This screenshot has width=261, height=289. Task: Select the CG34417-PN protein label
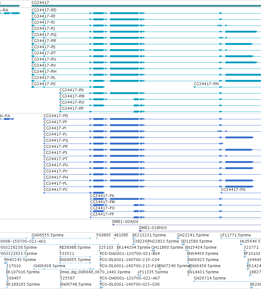click(233, 190)
